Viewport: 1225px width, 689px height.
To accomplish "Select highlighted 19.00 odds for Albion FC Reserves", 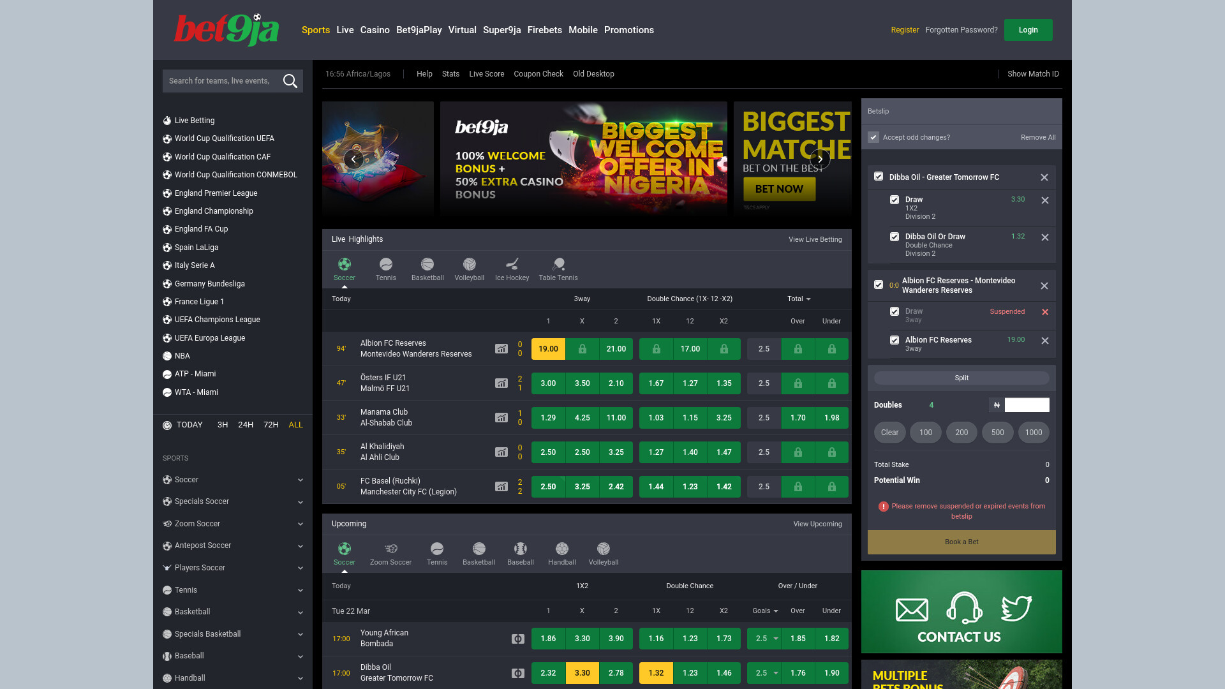I will (548, 349).
